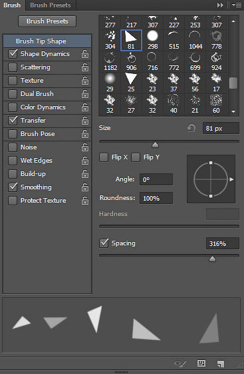Choose the soft round 29 brush tip
Screen dimensions: 244x374
(x=110, y=83)
